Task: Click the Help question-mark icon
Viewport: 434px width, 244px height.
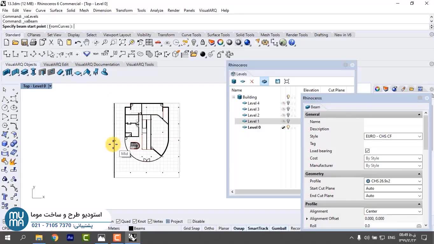Action: [x=292, y=42]
